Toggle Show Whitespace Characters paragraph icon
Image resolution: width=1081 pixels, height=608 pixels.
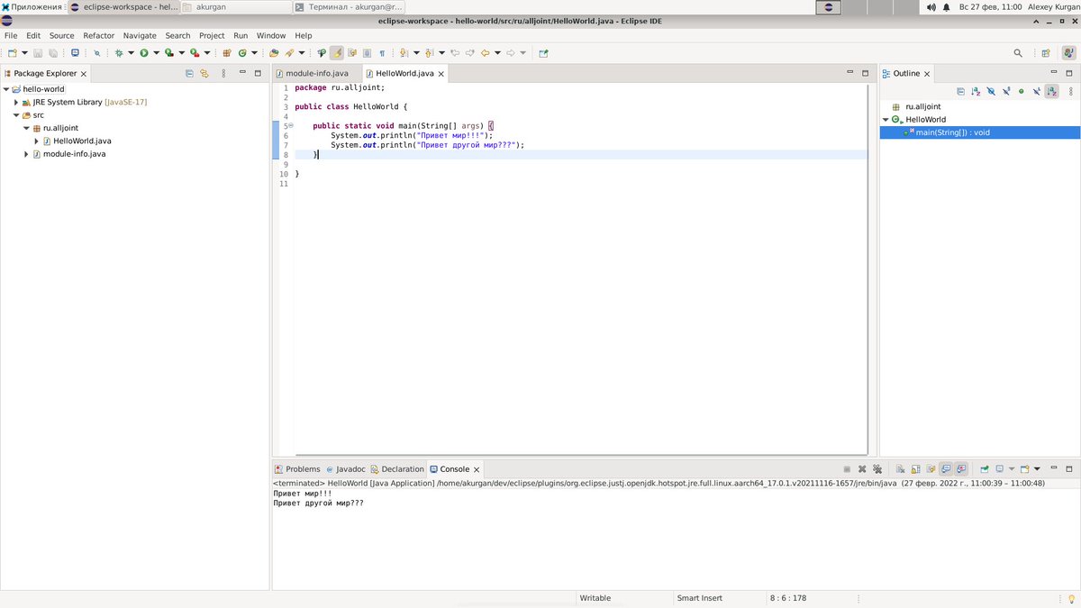point(382,53)
